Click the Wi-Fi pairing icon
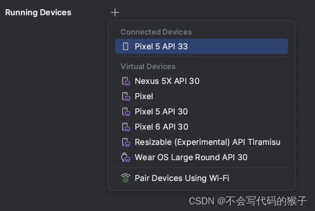This screenshot has height=211, width=315. coord(126,178)
